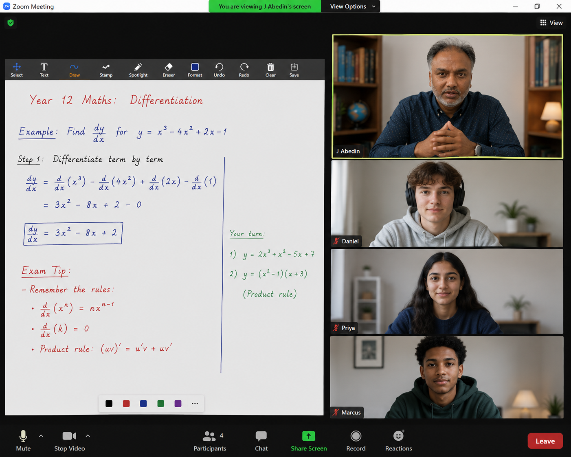Select Marcus's video tile
571x457 pixels.
pos(447,377)
